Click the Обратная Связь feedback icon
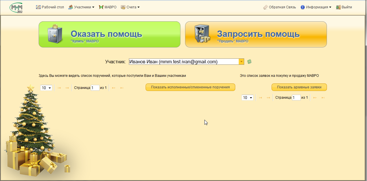Image resolution: width=367 pixels, height=181 pixels. tap(265, 7)
